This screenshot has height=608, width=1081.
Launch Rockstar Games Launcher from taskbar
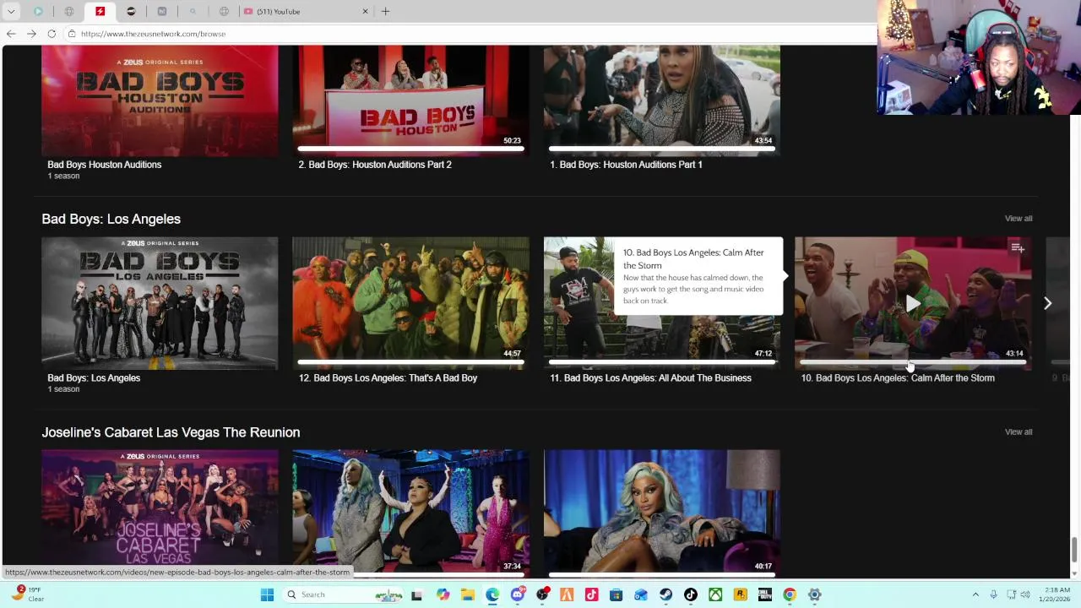click(740, 594)
